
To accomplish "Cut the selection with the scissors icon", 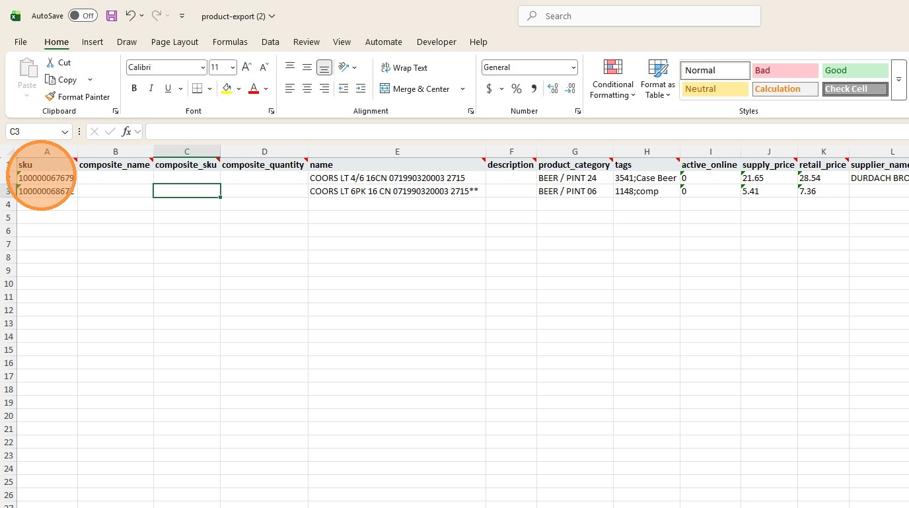I will point(50,62).
